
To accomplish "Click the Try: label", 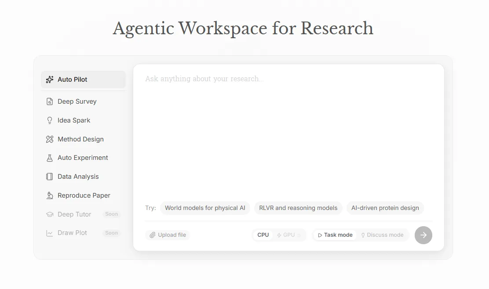I will click(151, 208).
